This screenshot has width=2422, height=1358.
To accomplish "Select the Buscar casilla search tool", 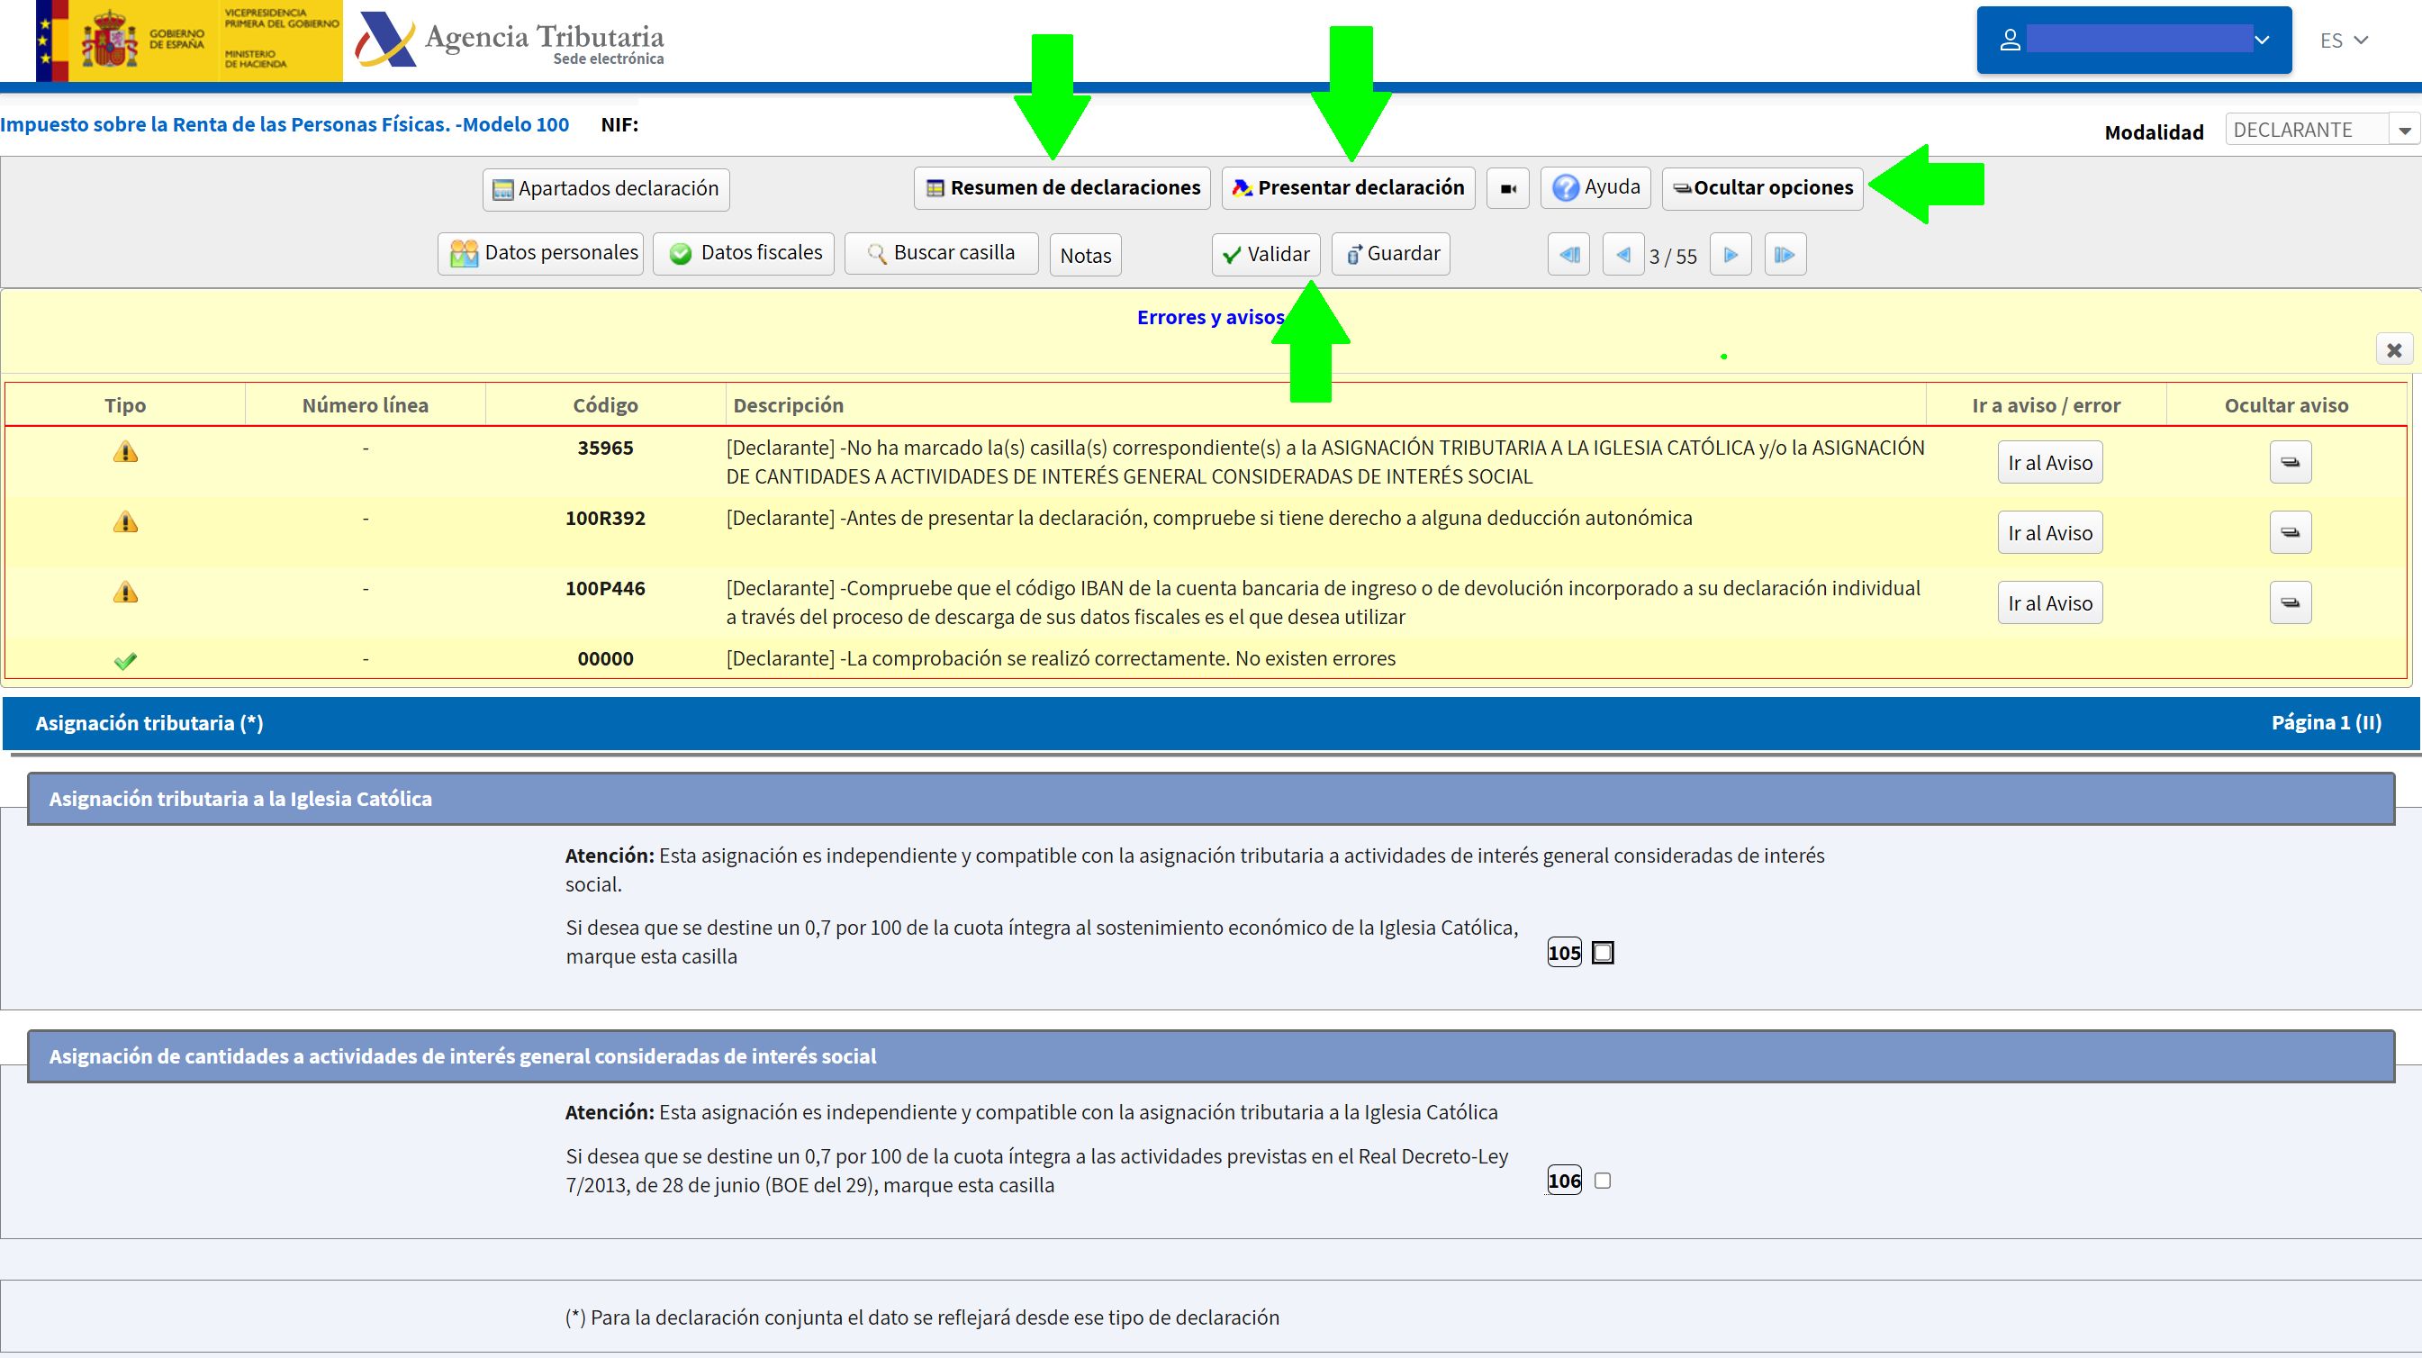I will (x=940, y=252).
